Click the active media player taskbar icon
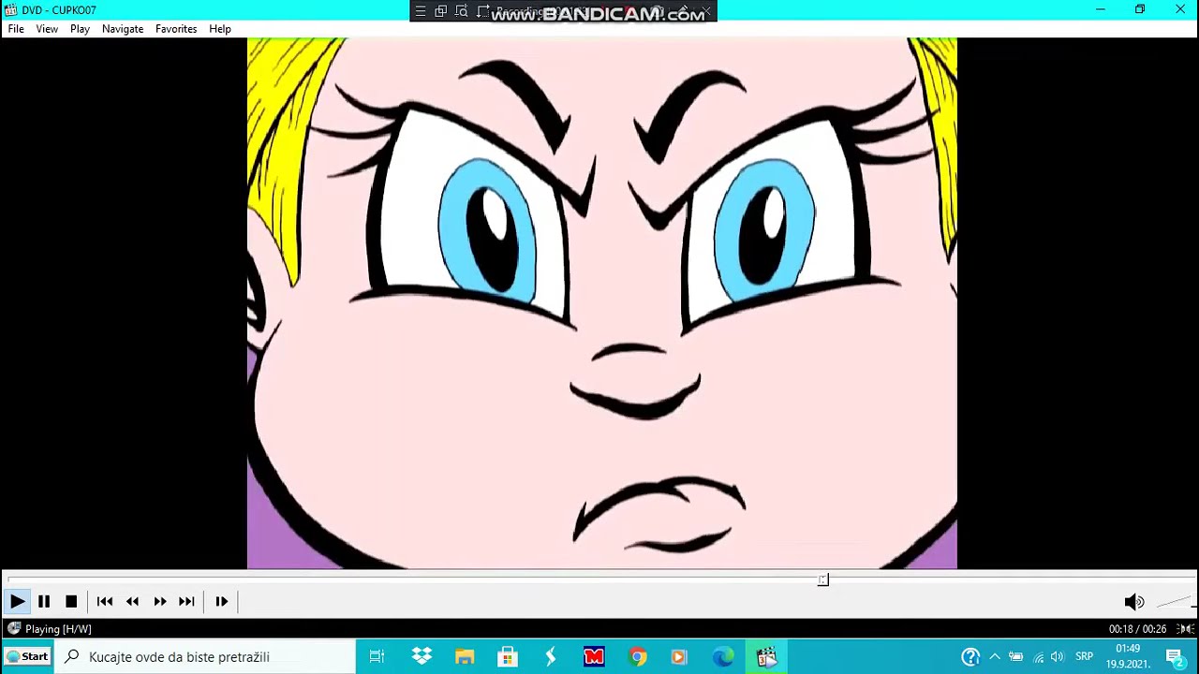This screenshot has height=674, width=1199. [x=766, y=657]
